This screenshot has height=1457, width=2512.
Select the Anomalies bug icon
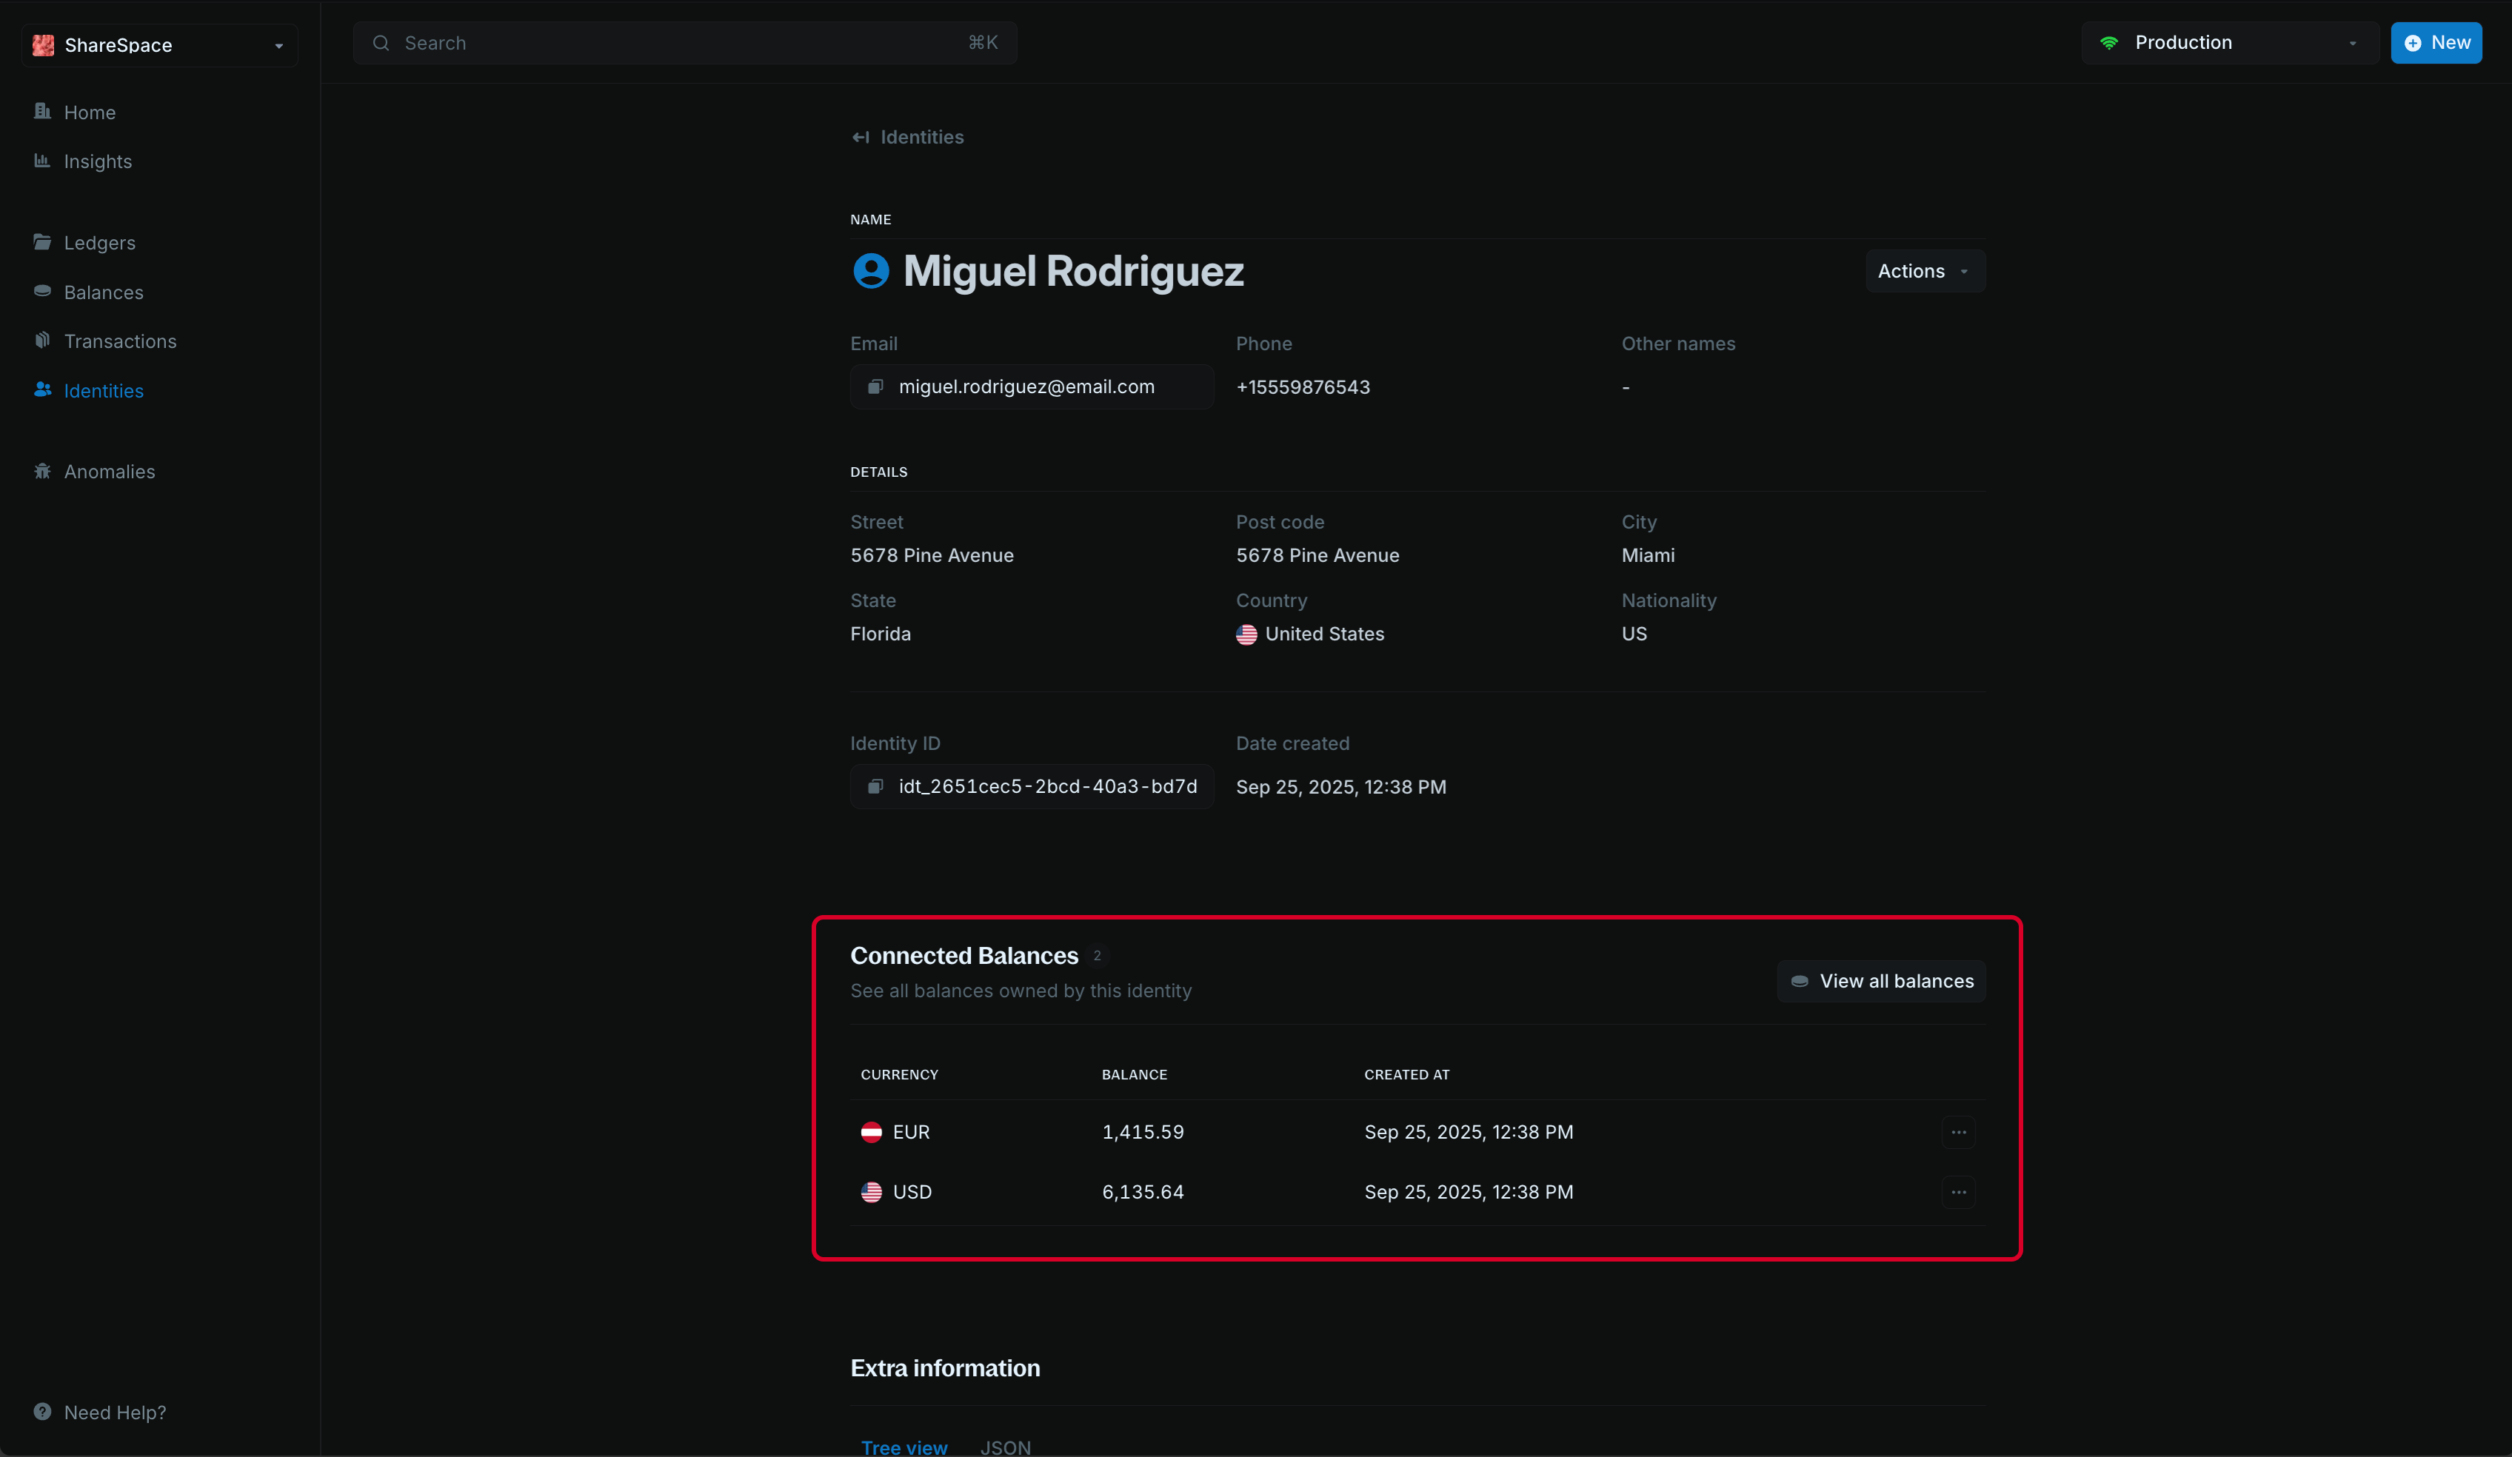[x=42, y=470]
